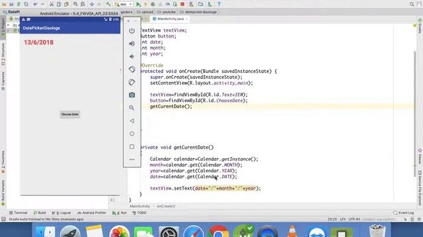Click the Debug app bug icon
Image resolution: width=423 pixels, height=237 pixels.
153,4
